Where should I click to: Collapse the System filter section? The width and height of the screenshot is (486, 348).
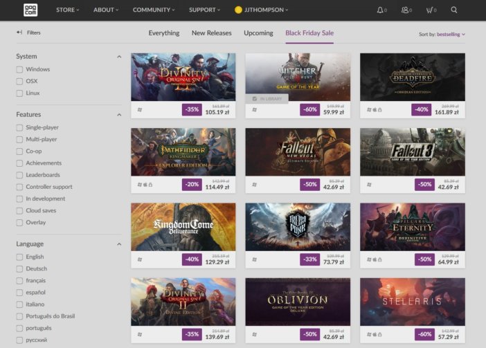tap(119, 57)
